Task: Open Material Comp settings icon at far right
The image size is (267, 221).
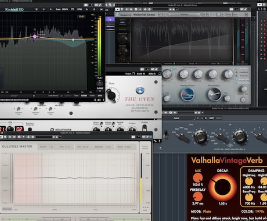Action: tap(247, 15)
